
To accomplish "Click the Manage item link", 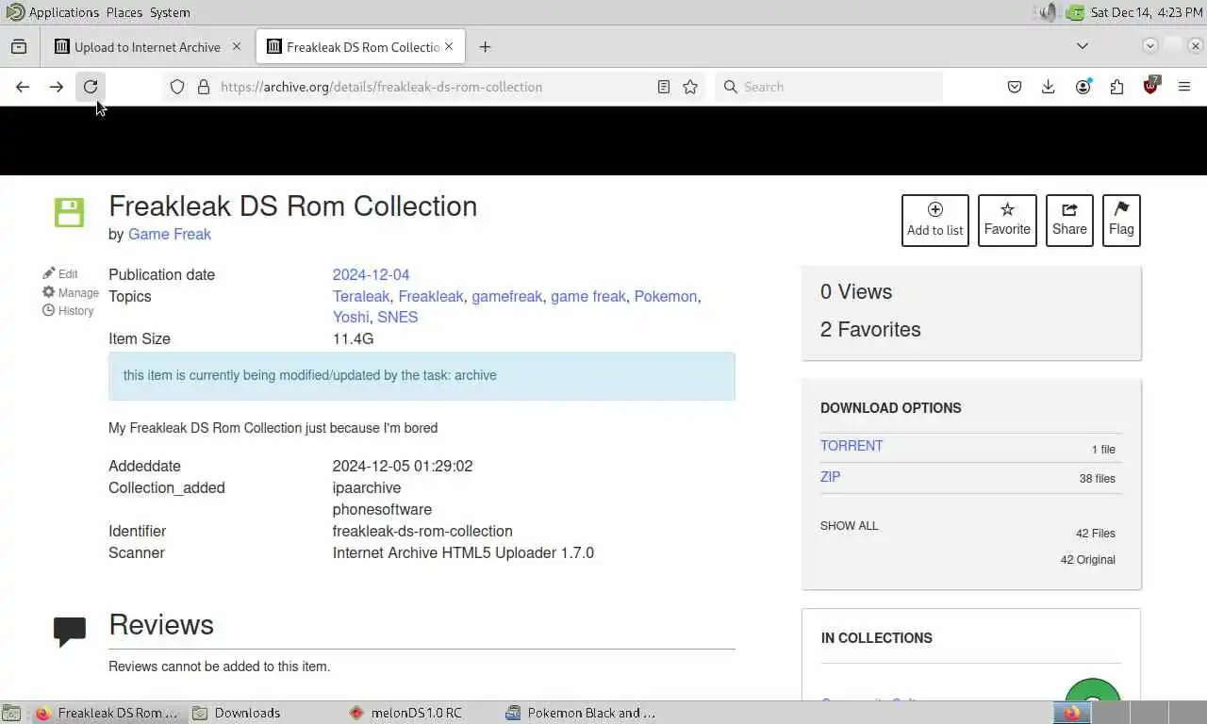I will pos(71,292).
